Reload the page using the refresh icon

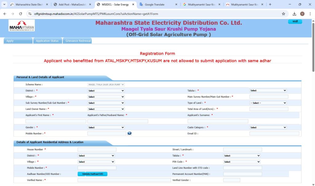[21, 14]
